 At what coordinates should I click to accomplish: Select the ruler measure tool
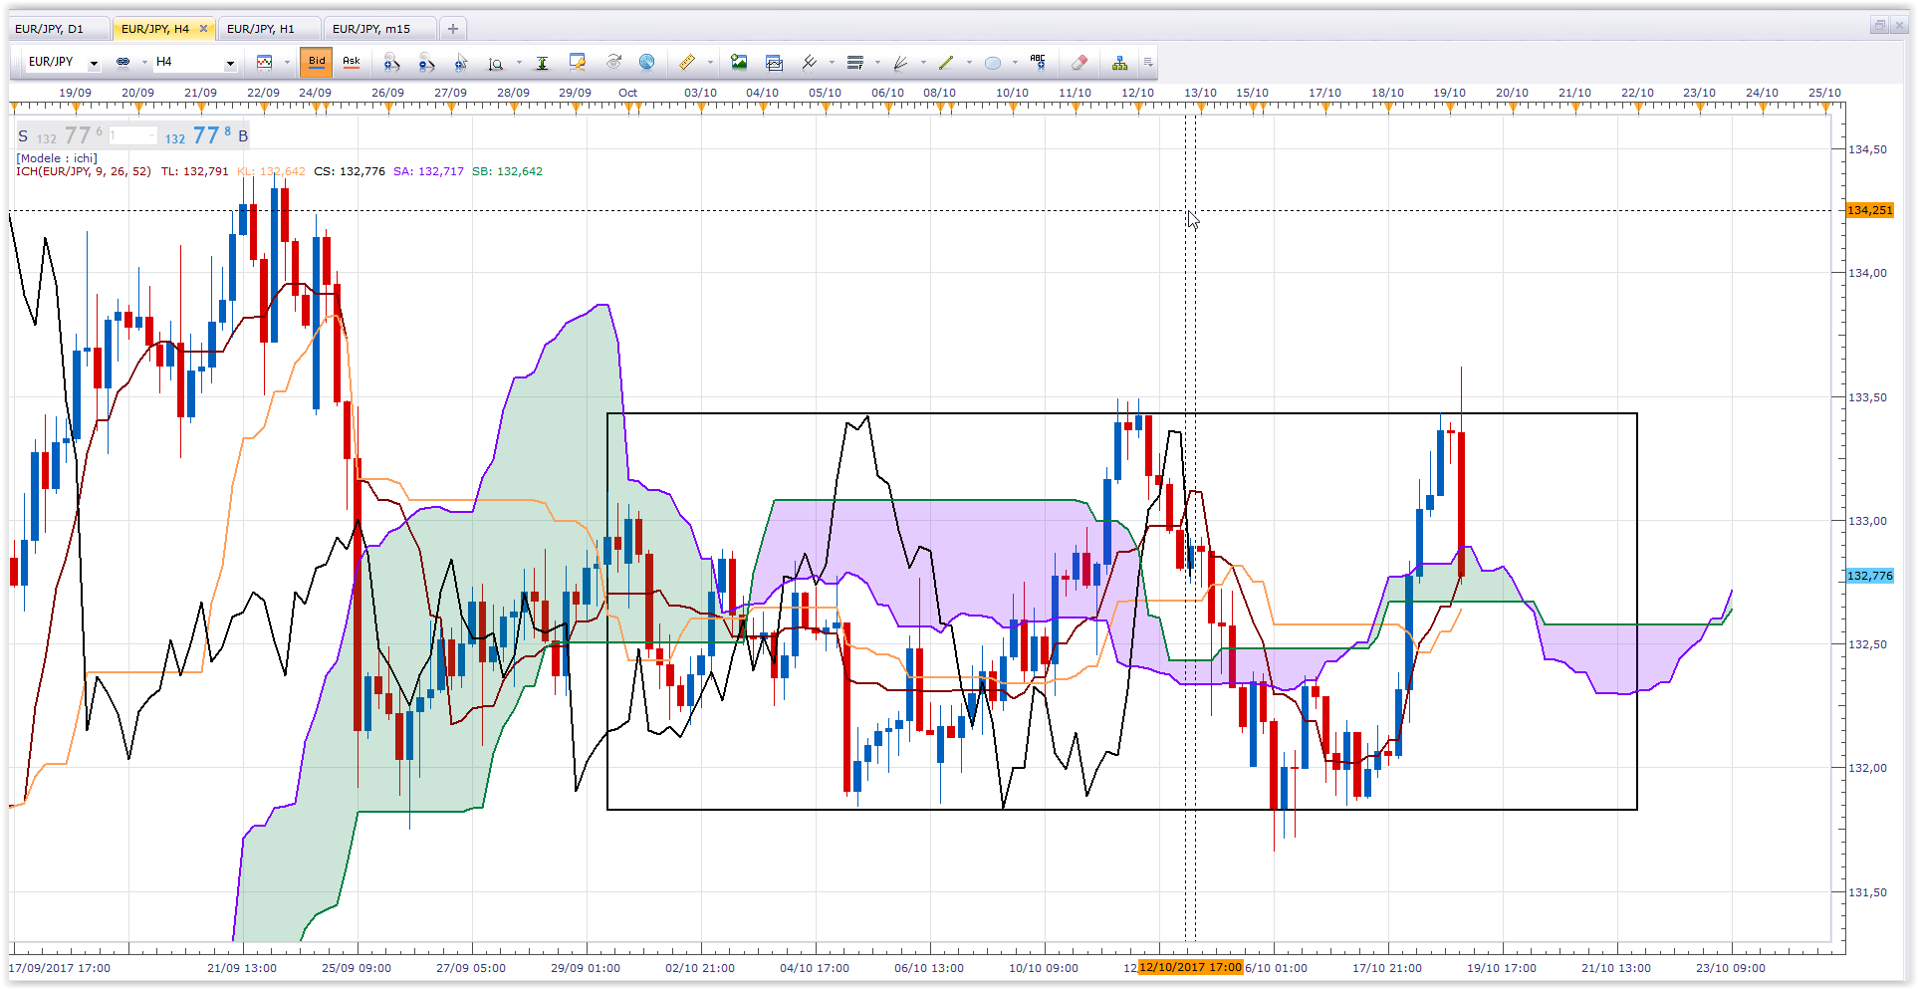(687, 62)
